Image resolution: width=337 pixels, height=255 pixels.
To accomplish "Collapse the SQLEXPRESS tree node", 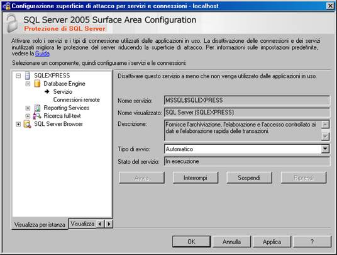I will pyautogui.click(x=18, y=76).
